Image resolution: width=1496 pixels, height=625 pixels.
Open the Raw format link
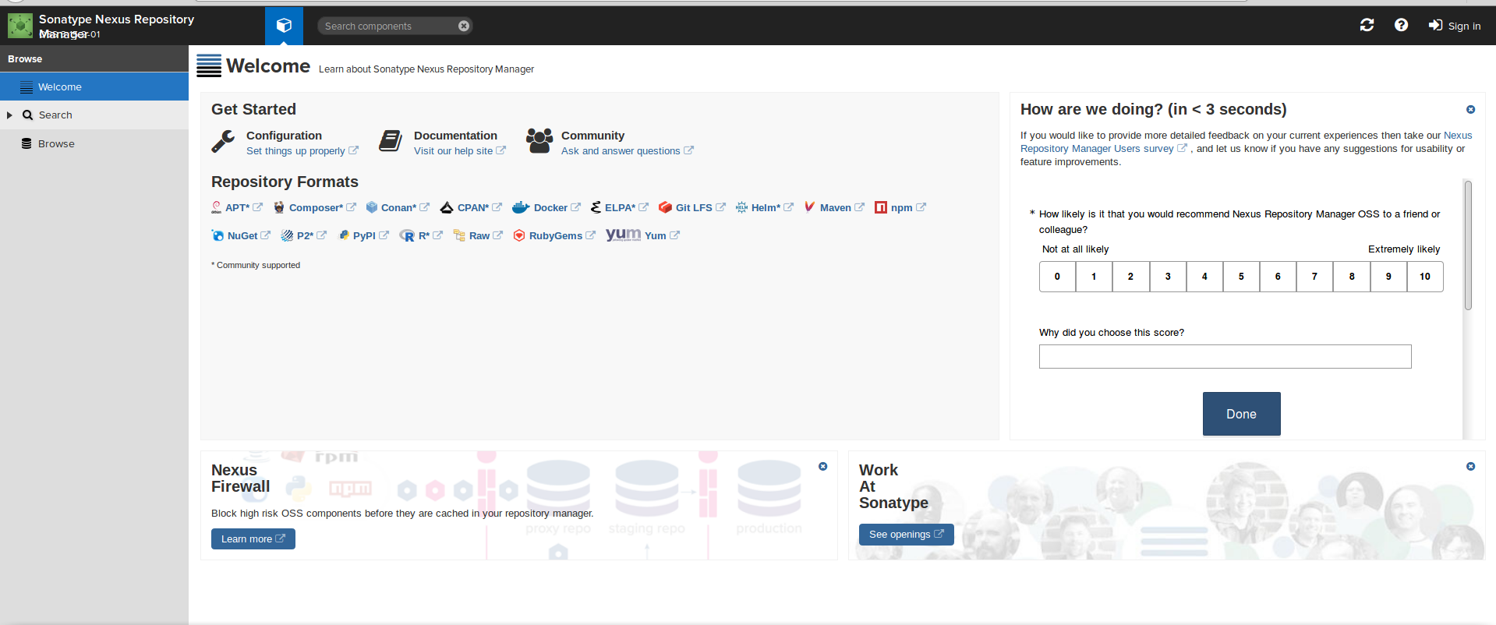pos(478,235)
